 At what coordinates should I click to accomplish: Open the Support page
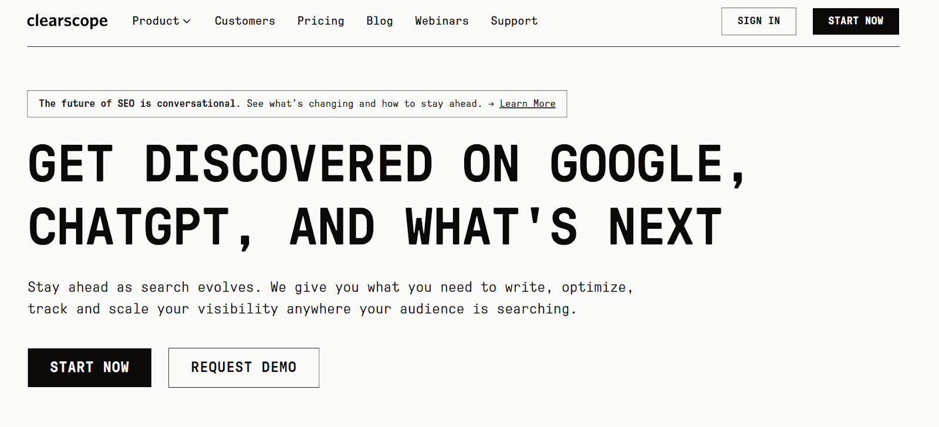(x=514, y=21)
